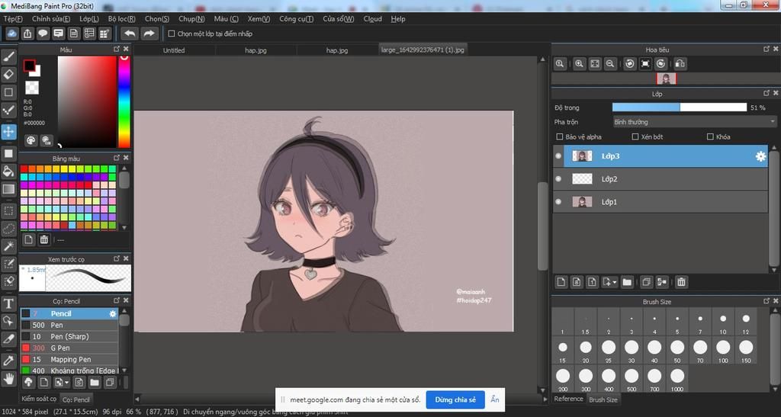Viewport: 781px width, 417px height.
Task: Delete layer with trash icon in layer panel
Action: pyautogui.click(x=681, y=282)
